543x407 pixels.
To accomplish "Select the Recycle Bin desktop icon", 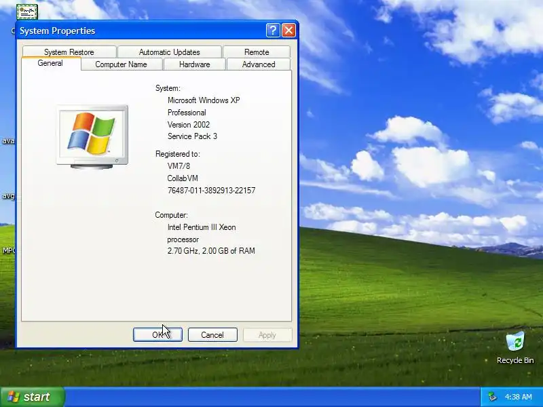I will (x=515, y=348).
